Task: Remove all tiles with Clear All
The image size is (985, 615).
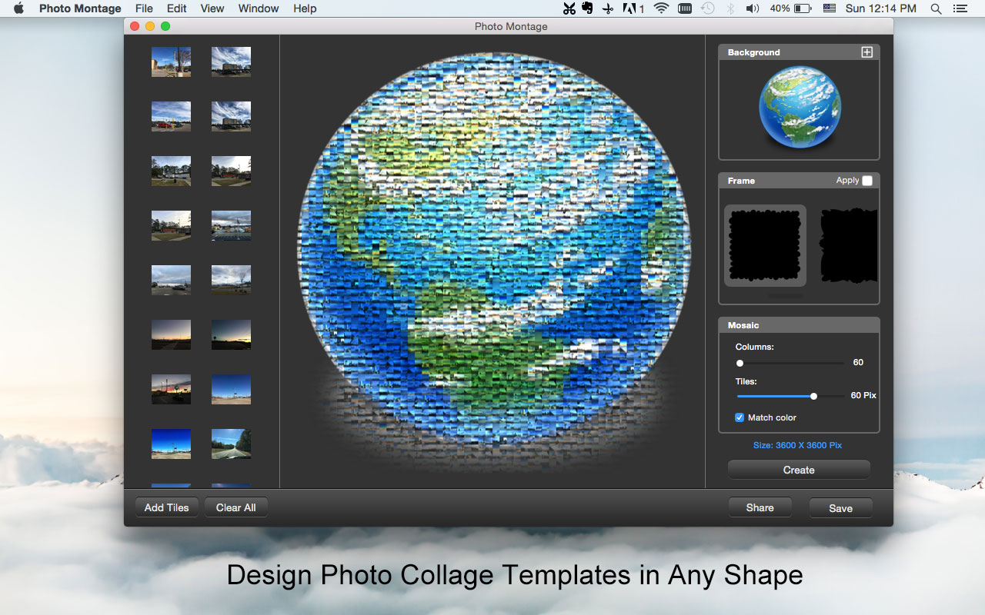Action: tap(235, 507)
